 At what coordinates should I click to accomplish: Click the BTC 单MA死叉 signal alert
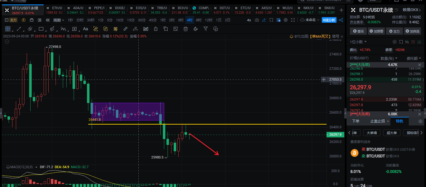pos(314,36)
